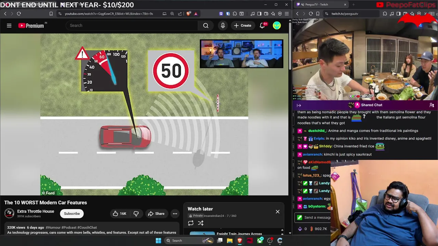Open site settings in YouTube address bar
This screenshot has width=438, height=246.
tap(60, 14)
